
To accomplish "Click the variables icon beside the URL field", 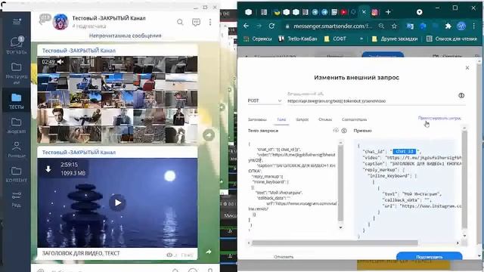I will coord(461,96).
